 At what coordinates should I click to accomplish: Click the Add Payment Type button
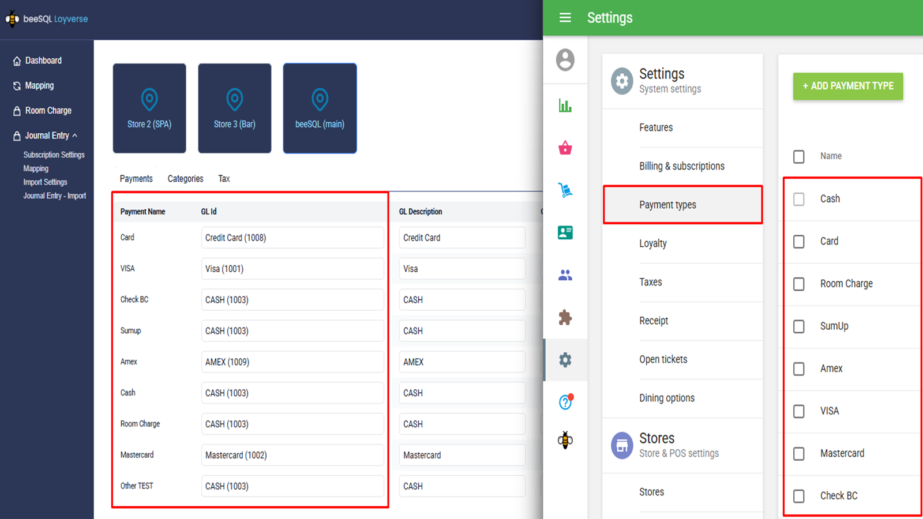847,86
